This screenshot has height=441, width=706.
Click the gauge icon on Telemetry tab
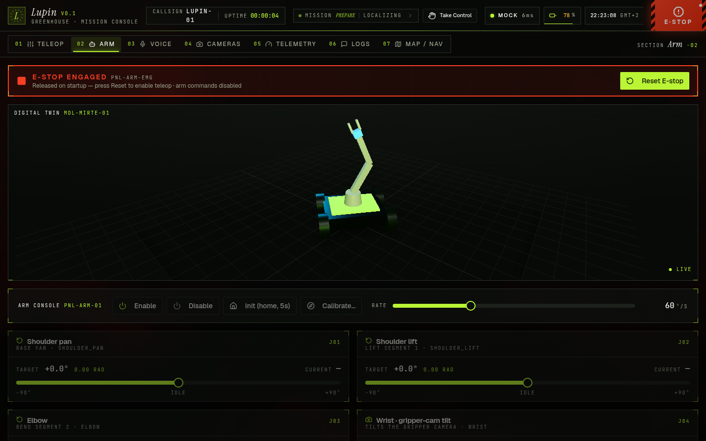(x=269, y=44)
